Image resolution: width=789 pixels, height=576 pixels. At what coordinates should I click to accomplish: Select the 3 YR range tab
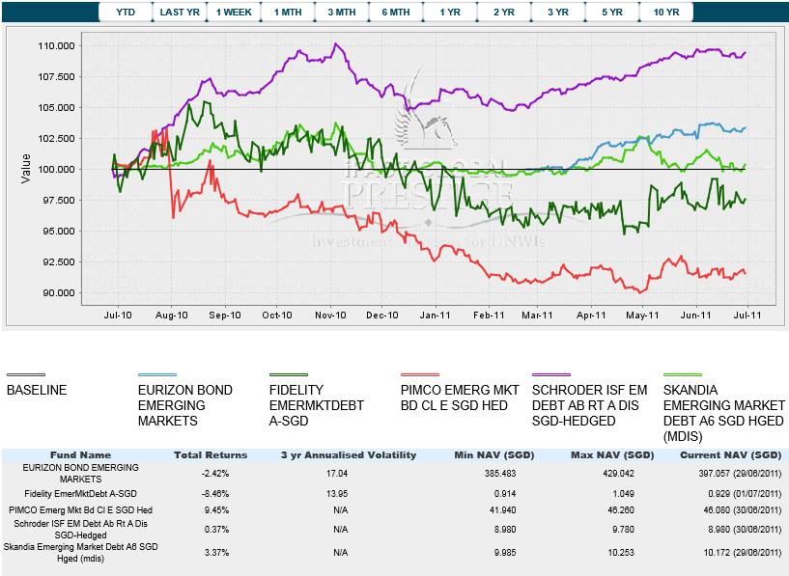(558, 13)
